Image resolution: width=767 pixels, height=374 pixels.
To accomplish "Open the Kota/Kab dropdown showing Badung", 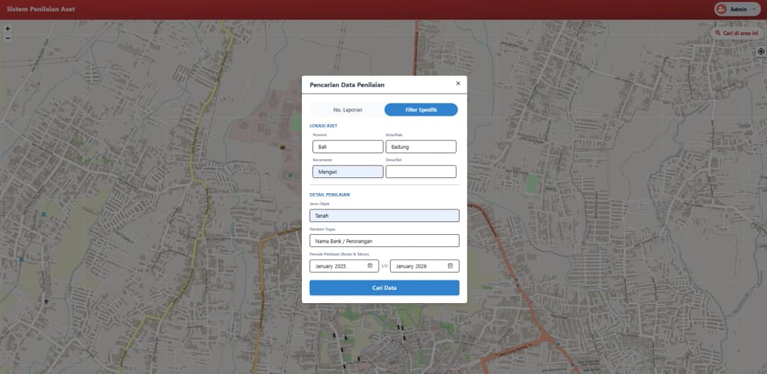I will coord(420,147).
